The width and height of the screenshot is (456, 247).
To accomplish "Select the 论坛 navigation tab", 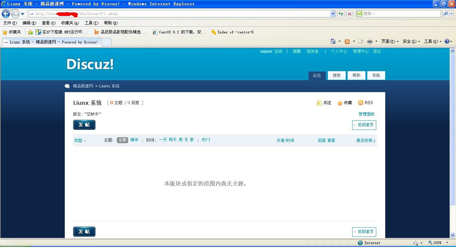I will point(317,75).
